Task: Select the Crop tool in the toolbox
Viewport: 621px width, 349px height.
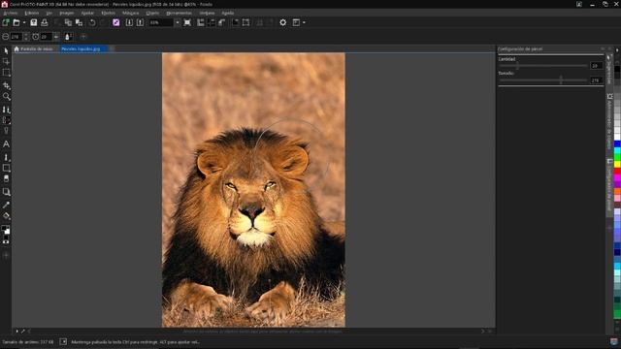Action: (x=6, y=85)
